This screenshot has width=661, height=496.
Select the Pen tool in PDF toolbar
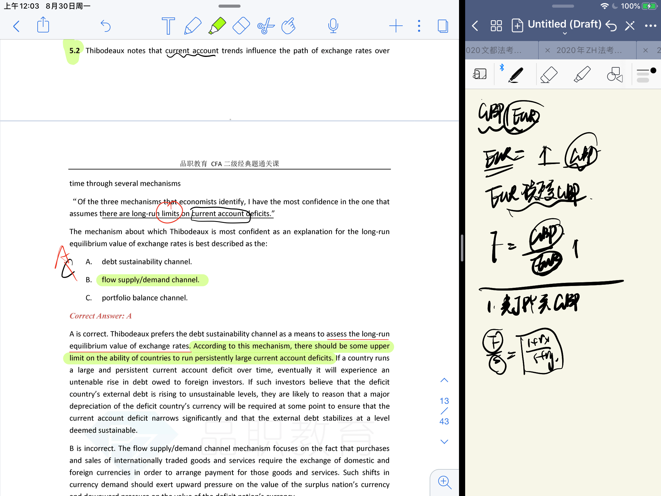(x=193, y=26)
